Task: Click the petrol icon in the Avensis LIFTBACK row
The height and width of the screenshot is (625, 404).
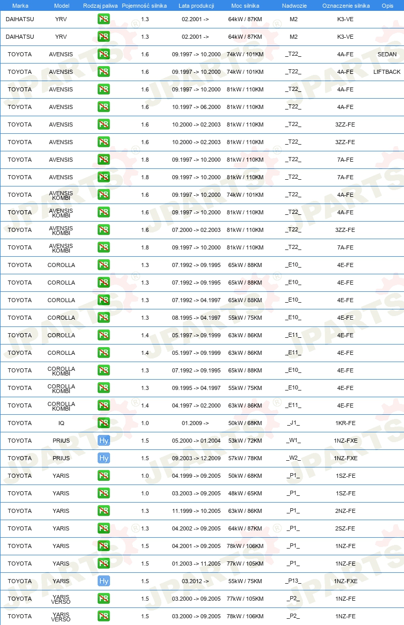Action: click(x=104, y=72)
